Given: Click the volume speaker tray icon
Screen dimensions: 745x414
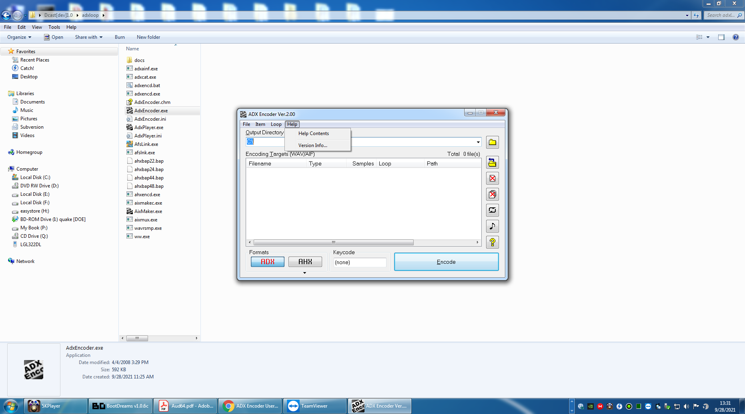Looking at the screenshot, I should tap(687, 406).
